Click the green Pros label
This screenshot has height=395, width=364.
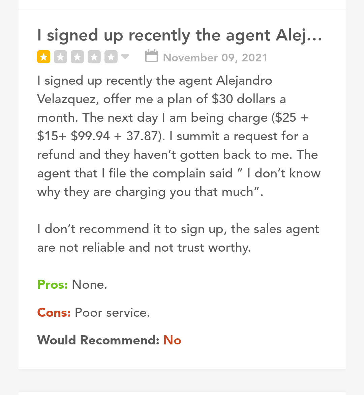point(52,285)
